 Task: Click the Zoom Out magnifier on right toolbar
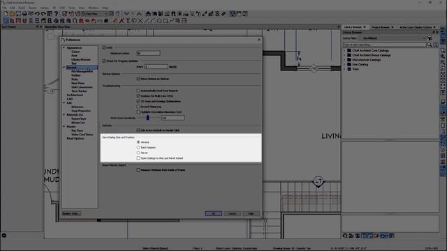(x=443, y=62)
